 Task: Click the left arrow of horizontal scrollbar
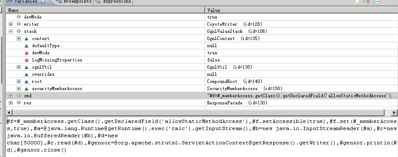coord(9,112)
